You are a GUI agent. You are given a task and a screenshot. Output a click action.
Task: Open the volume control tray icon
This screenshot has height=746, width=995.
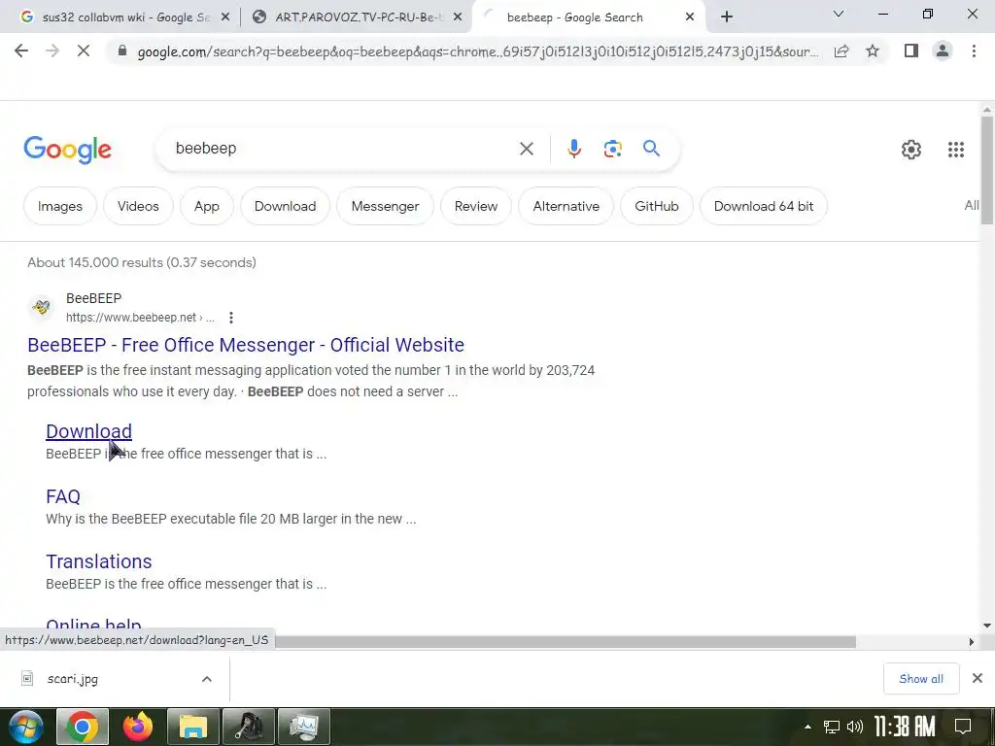click(855, 727)
